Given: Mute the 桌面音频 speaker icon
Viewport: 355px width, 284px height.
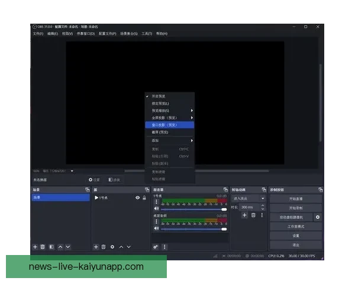Looking at the screenshot, I should tap(156, 229).
